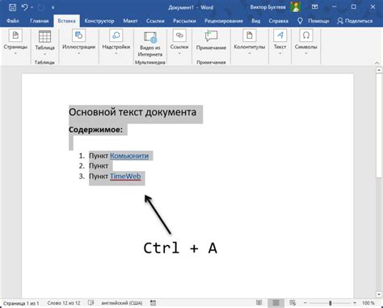Click the second list item Пункт
Image resolution: width=383 pixels, height=308 pixels.
(99, 166)
